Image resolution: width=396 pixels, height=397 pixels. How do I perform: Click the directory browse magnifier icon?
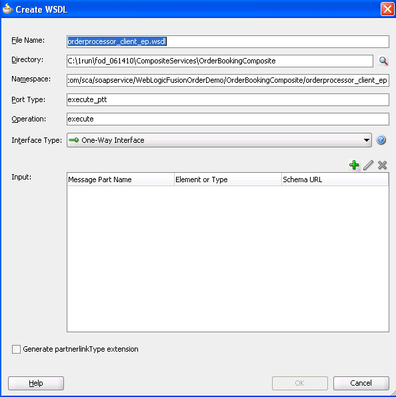coord(383,61)
